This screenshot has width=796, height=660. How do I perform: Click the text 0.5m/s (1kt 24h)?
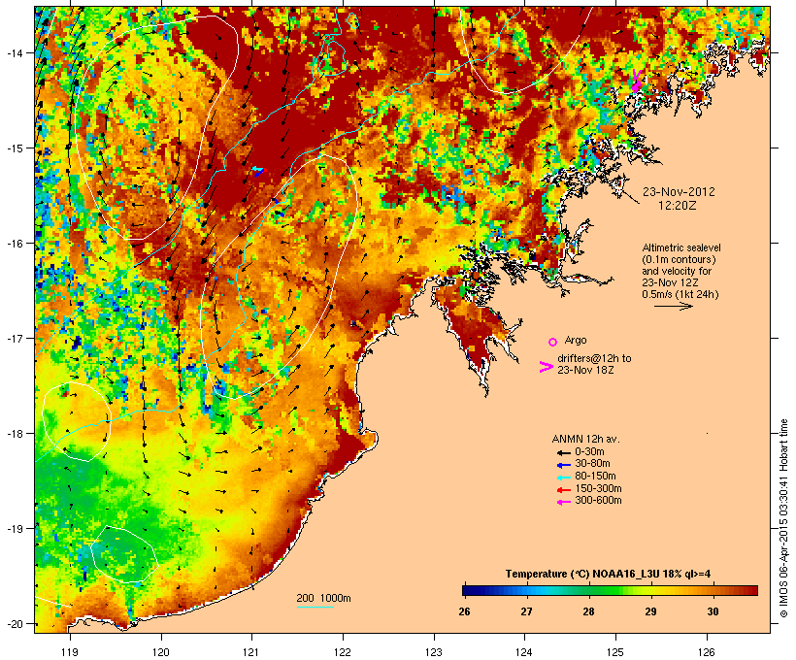pyautogui.click(x=680, y=294)
